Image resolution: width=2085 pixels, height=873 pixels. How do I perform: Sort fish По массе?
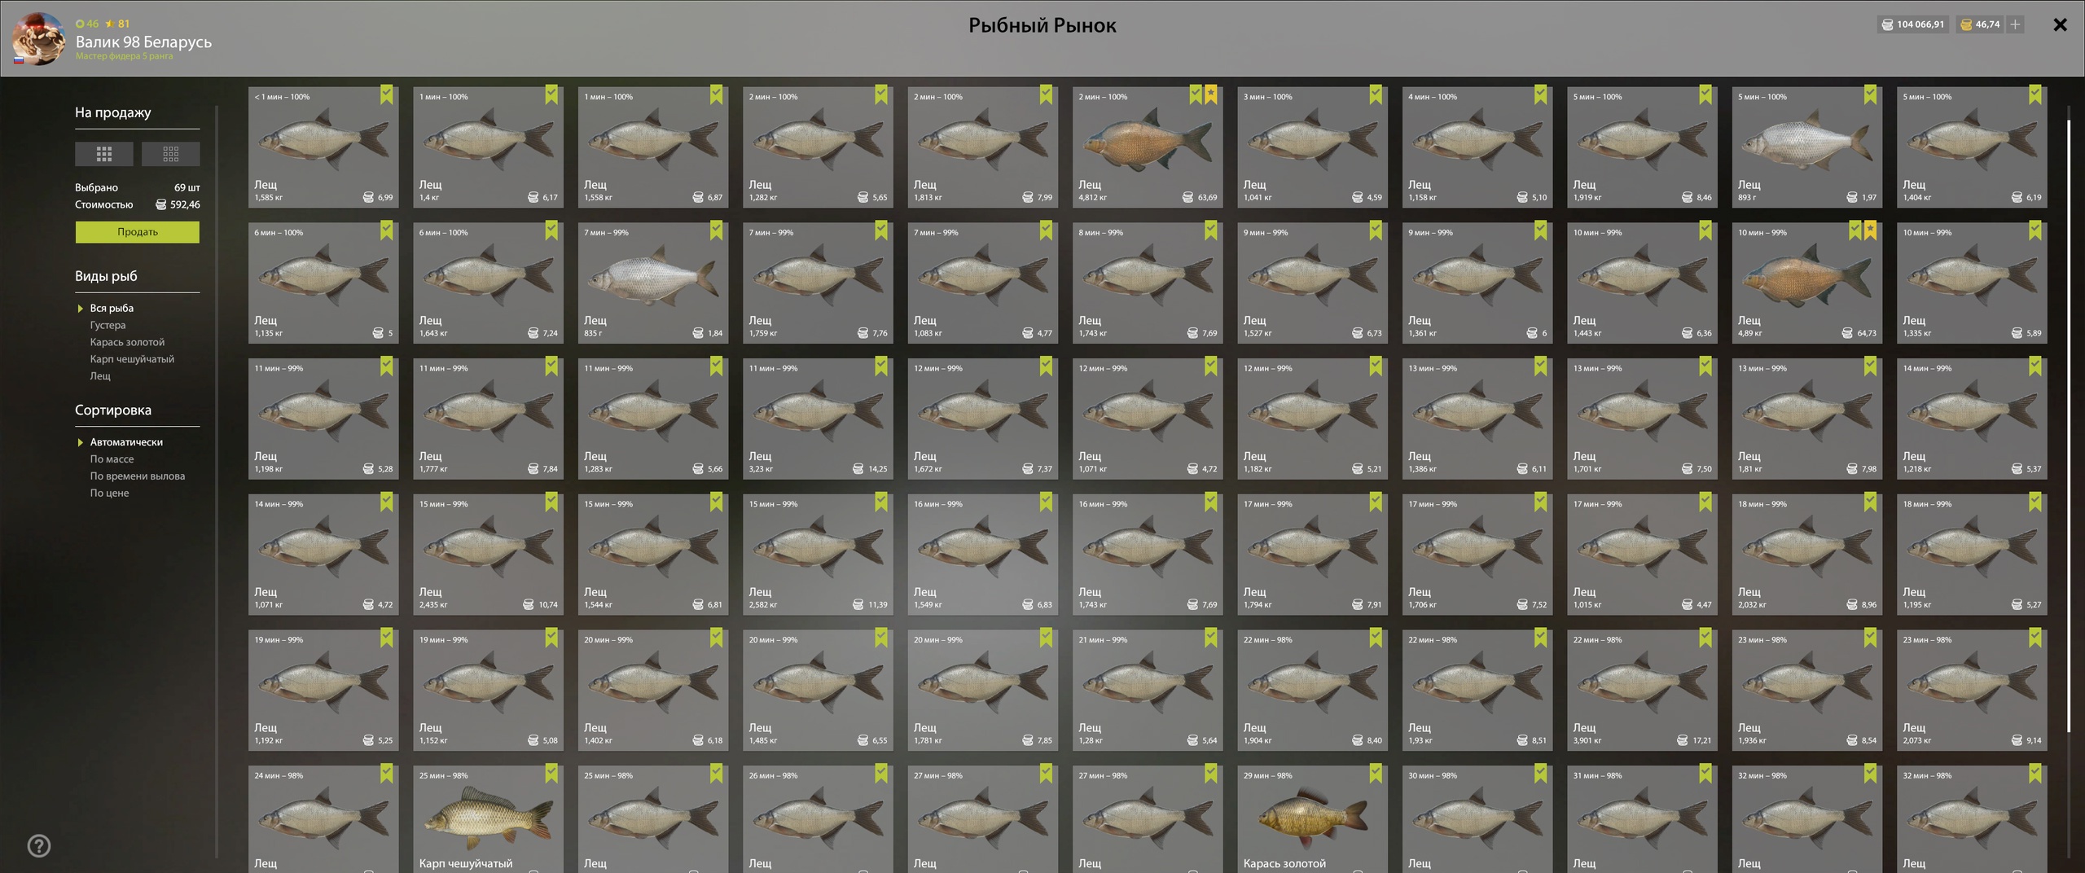coord(112,459)
